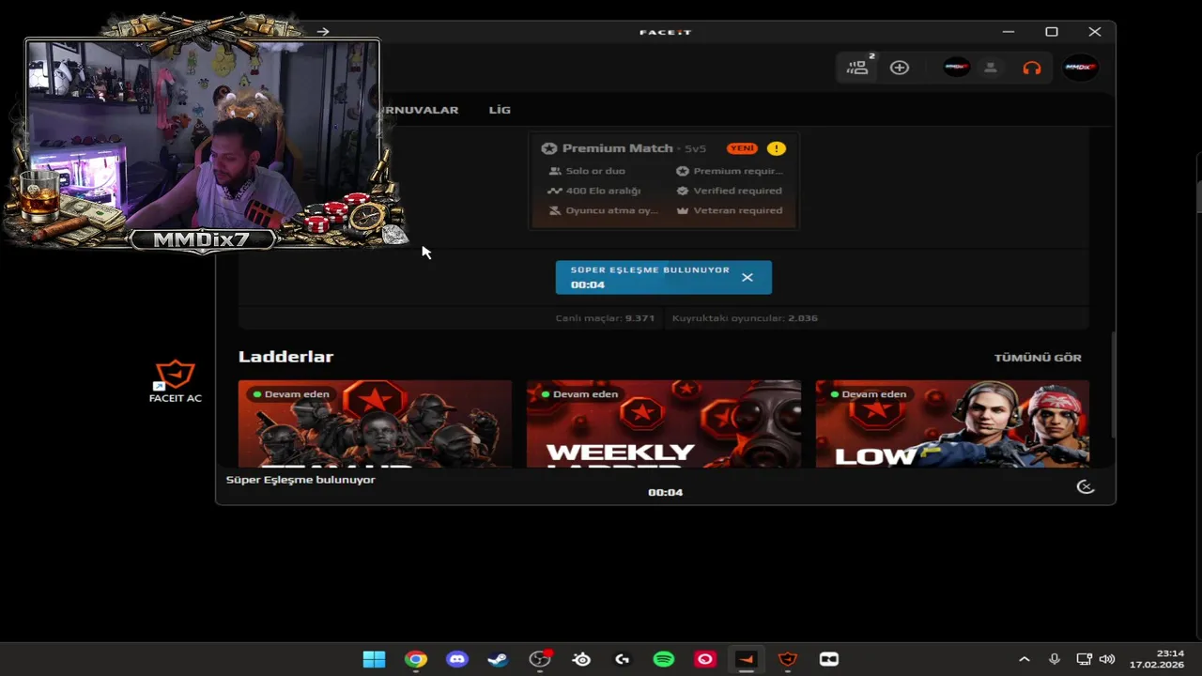Viewport: 1202px width, 676px height.
Task: Click the vertical scrollbar of the FACEIT window
Action: tap(1113, 385)
